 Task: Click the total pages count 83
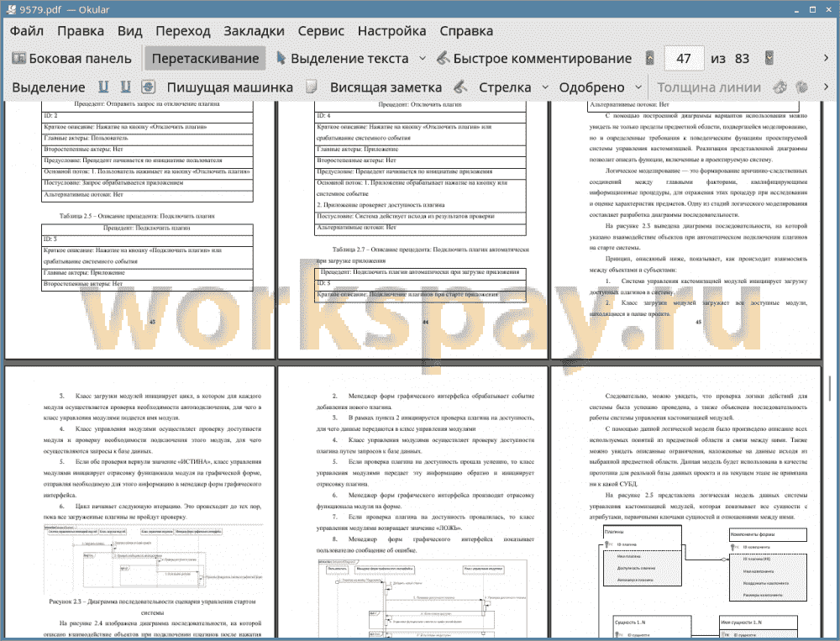click(742, 59)
